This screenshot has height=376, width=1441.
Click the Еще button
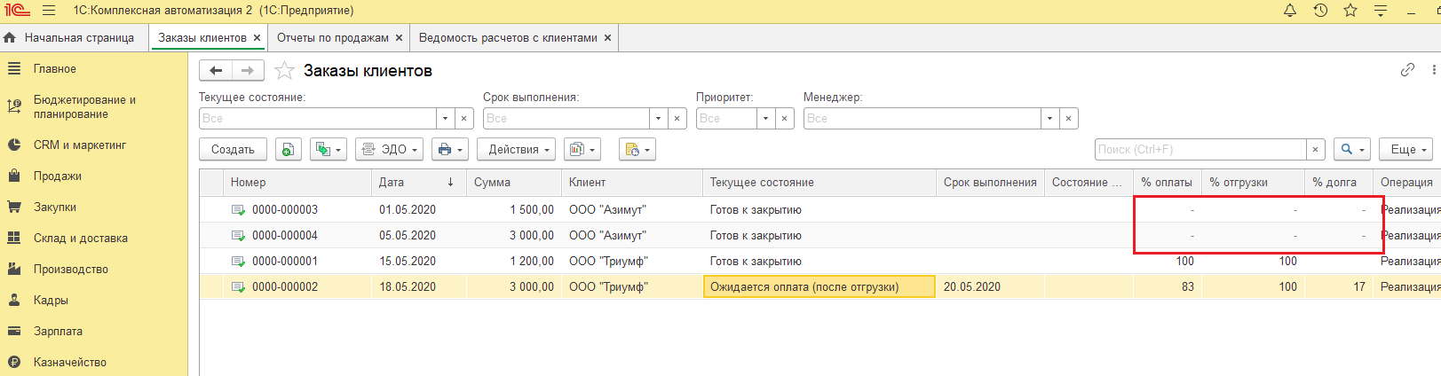coord(1408,150)
